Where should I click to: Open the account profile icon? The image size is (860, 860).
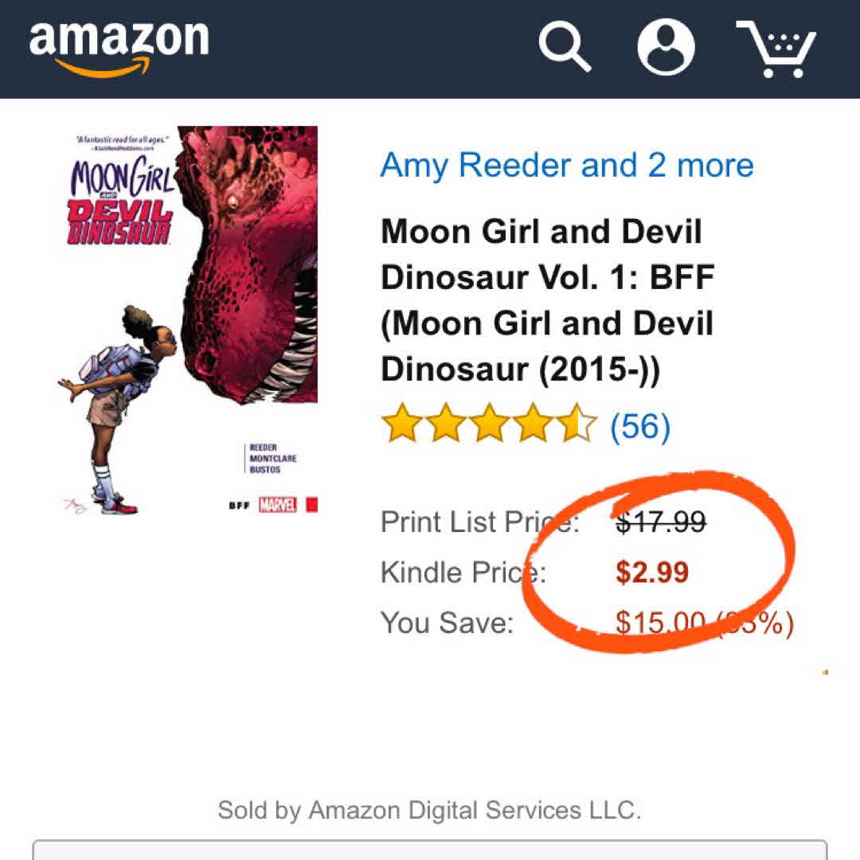coord(666,46)
